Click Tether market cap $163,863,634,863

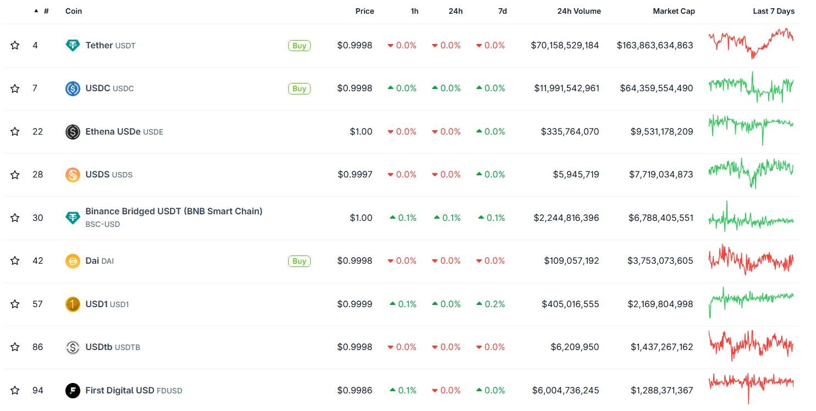point(655,46)
